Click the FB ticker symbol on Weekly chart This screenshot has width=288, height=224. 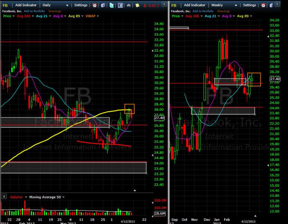(174, 6)
